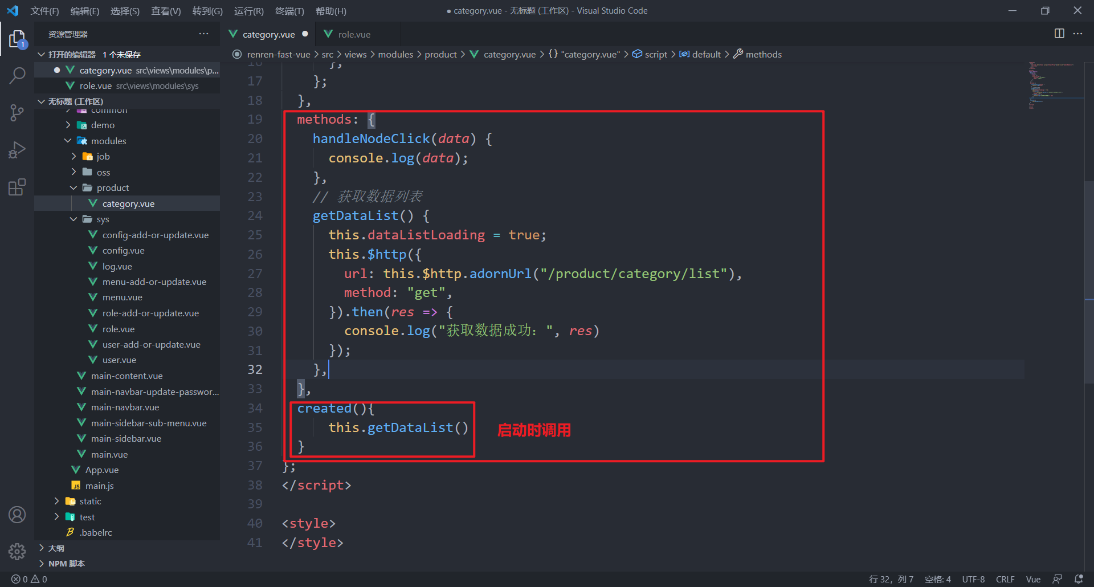1094x587 pixels.
Task: Open the Explorer view in activity bar
Action: click(x=17, y=39)
